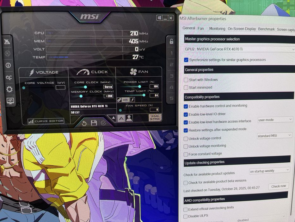Select profile slot 4
Image resolution: width=295 pixels, height=222 pixels.
click(x=172, y=87)
